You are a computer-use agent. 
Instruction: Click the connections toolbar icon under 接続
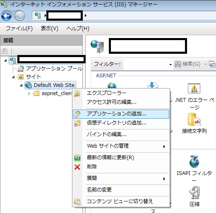click(5, 51)
